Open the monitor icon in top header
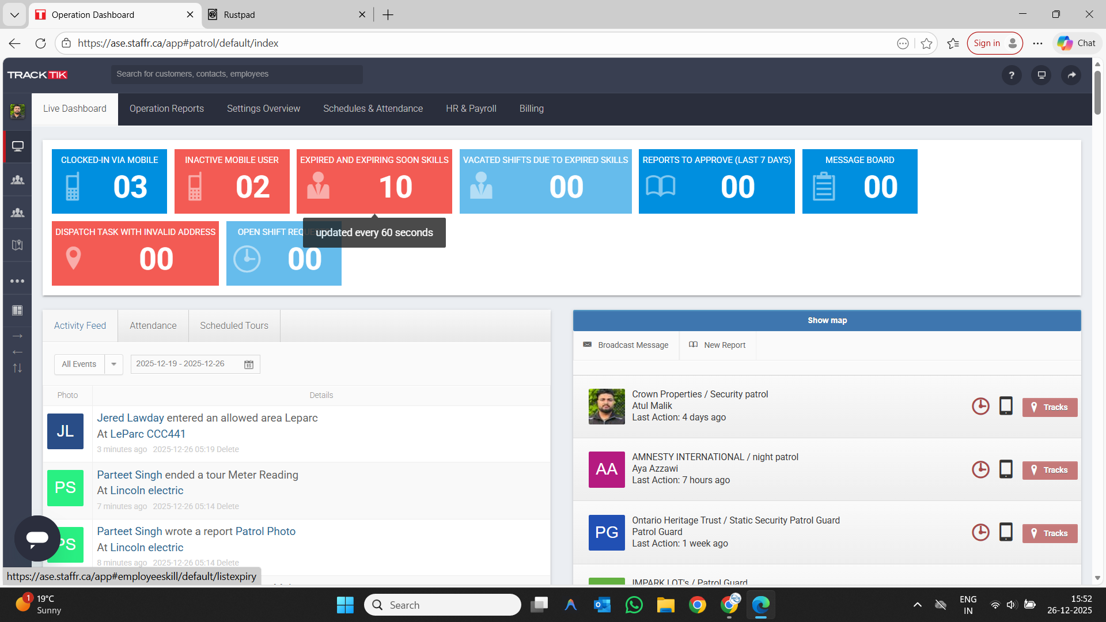This screenshot has height=622, width=1106. coord(1041,75)
